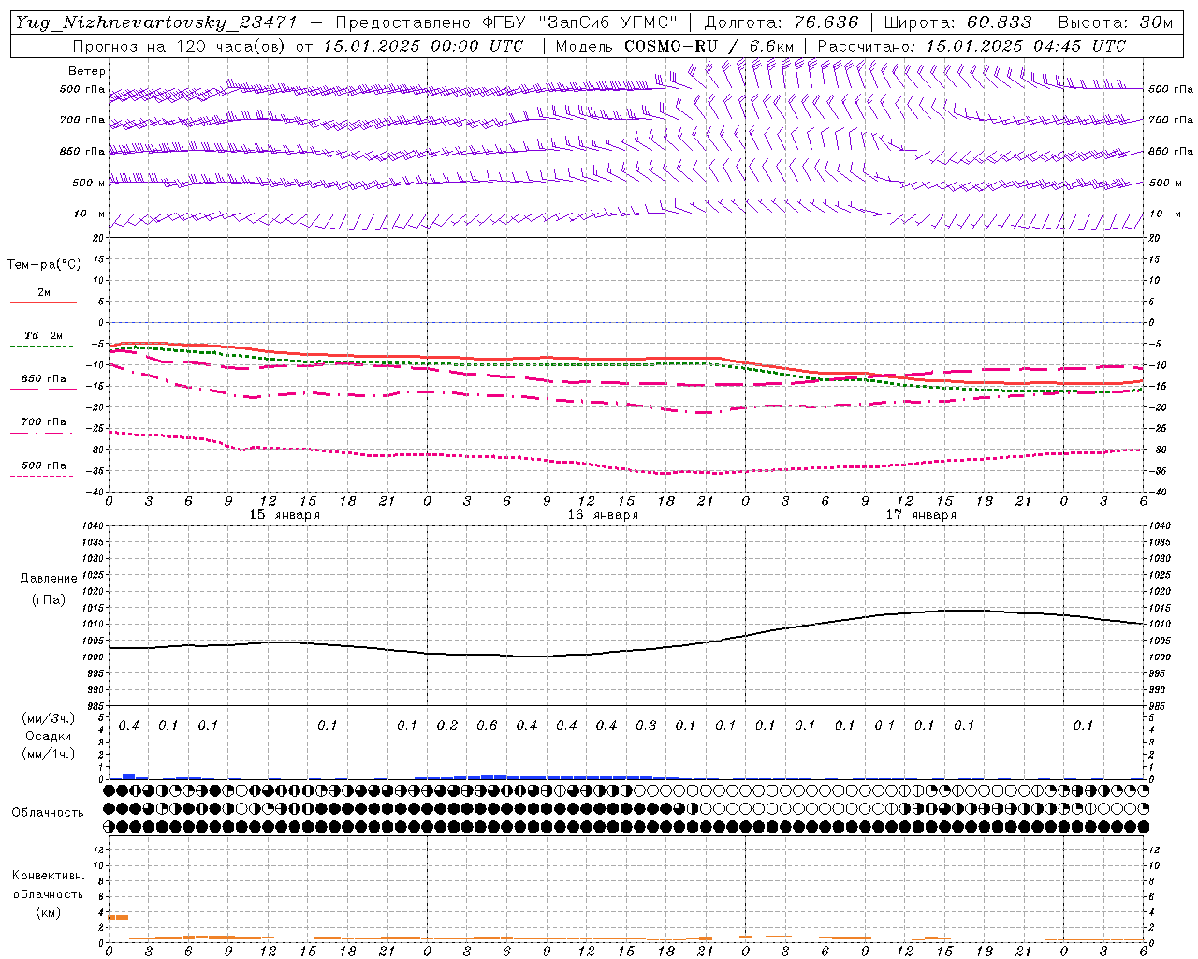Click the 0.2 precipitation value
1198x959 pixels.
tap(447, 725)
